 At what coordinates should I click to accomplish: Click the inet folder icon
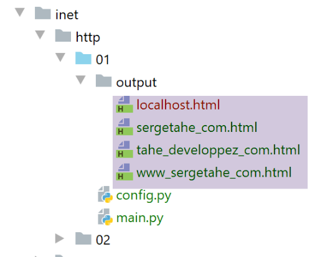pyautogui.click(x=42, y=13)
